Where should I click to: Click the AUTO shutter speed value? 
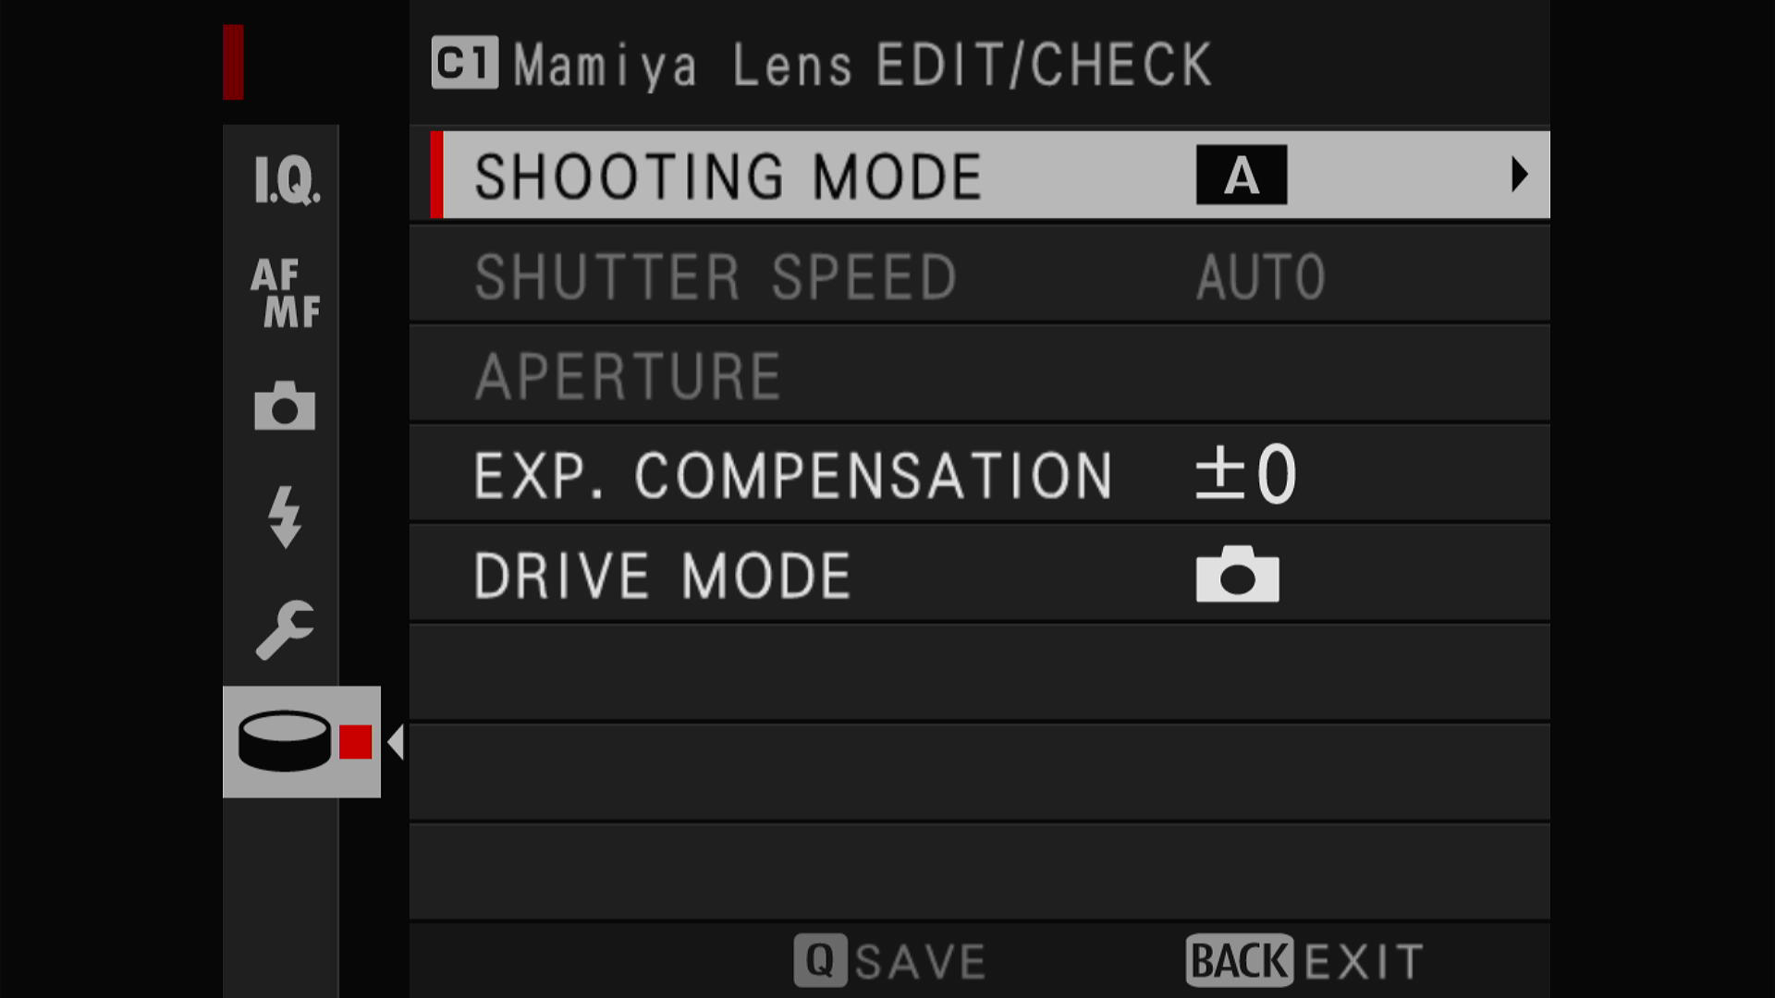1261,277
